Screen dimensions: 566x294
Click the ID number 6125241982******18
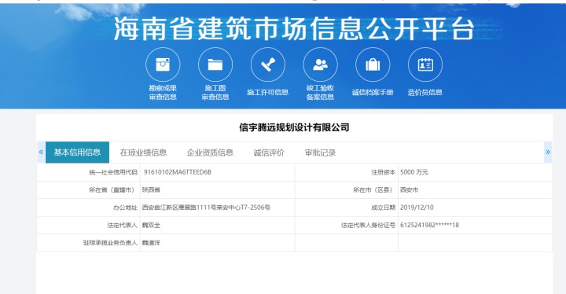pyautogui.click(x=429, y=225)
